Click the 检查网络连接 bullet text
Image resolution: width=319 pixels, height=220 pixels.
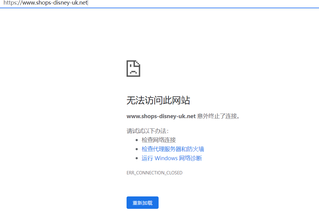click(x=159, y=140)
